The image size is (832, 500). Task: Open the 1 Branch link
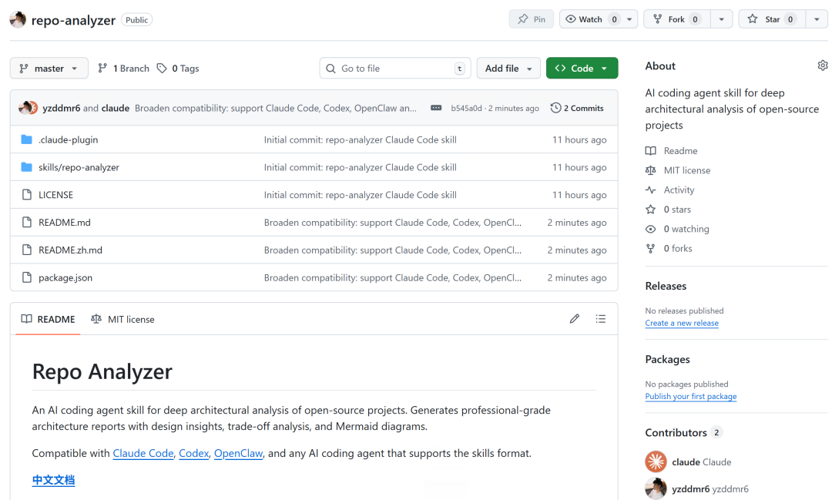pyautogui.click(x=123, y=68)
